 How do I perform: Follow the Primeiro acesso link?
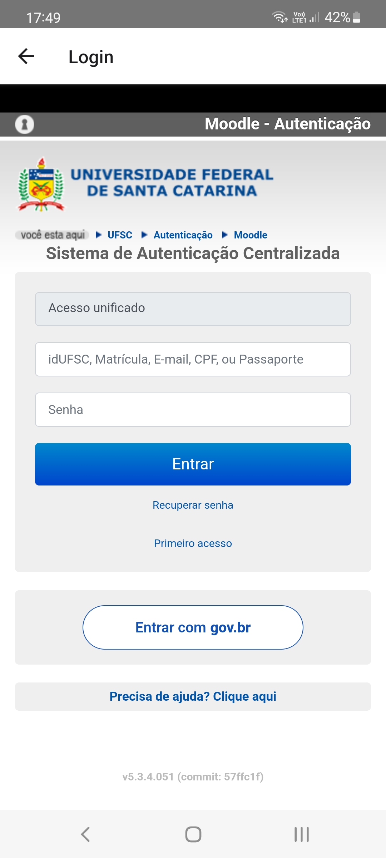[x=193, y=543]
